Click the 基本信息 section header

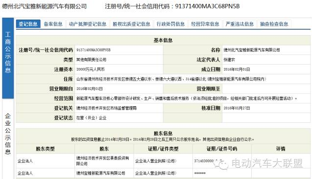tap(163, 40)
